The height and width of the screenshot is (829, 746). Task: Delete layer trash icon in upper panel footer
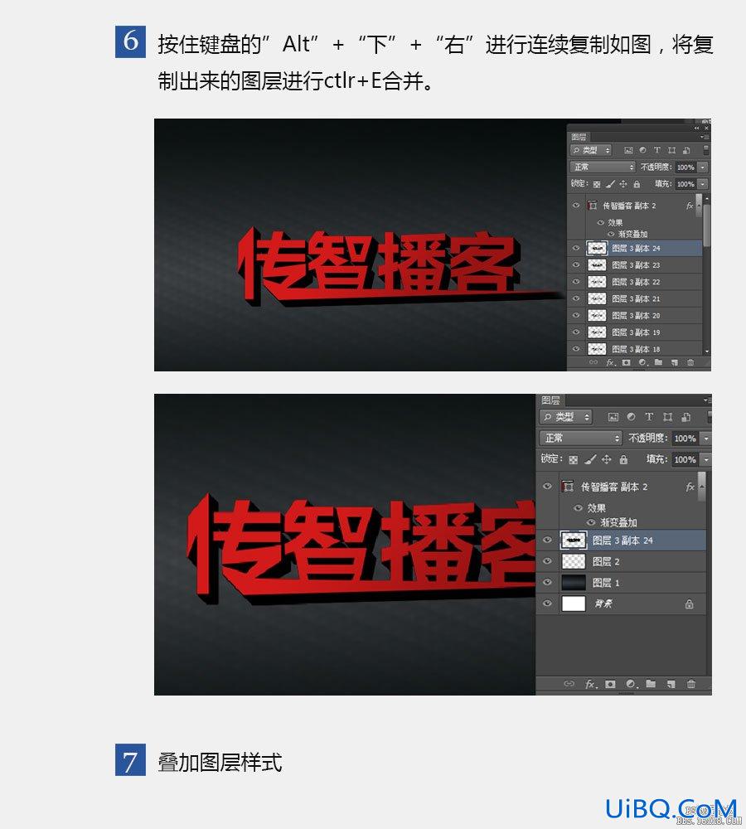click(690, 362)
